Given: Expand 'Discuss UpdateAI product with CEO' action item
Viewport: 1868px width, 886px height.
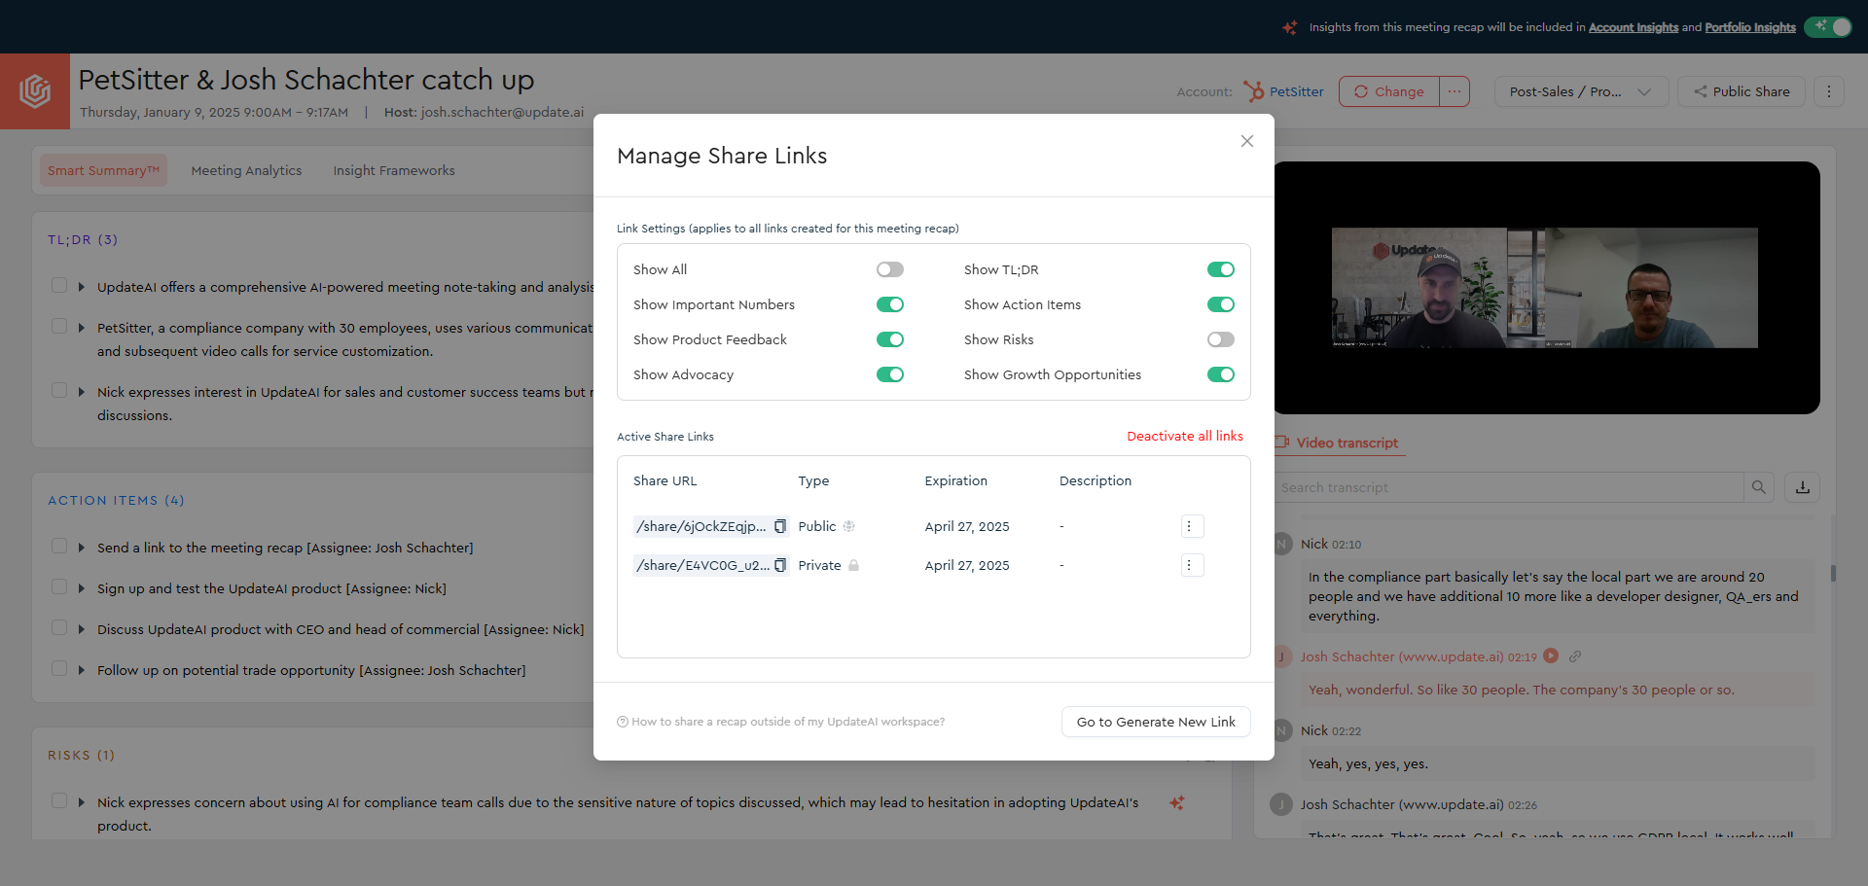Looking at the screenshot, I should (x=82, y=629).
